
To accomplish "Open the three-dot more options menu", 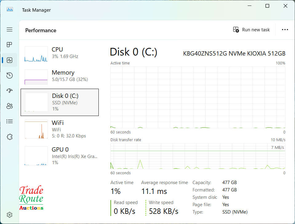I will pos(285,30).
